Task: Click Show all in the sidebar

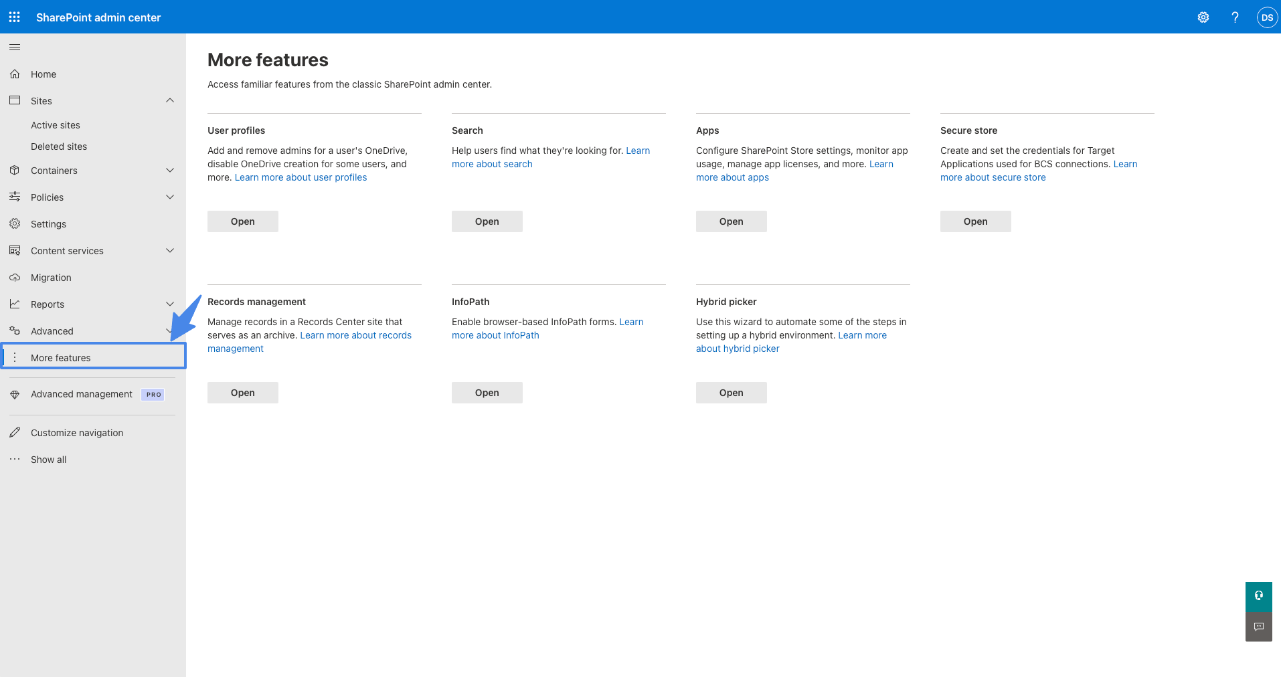Action: [x=48, y=459]
